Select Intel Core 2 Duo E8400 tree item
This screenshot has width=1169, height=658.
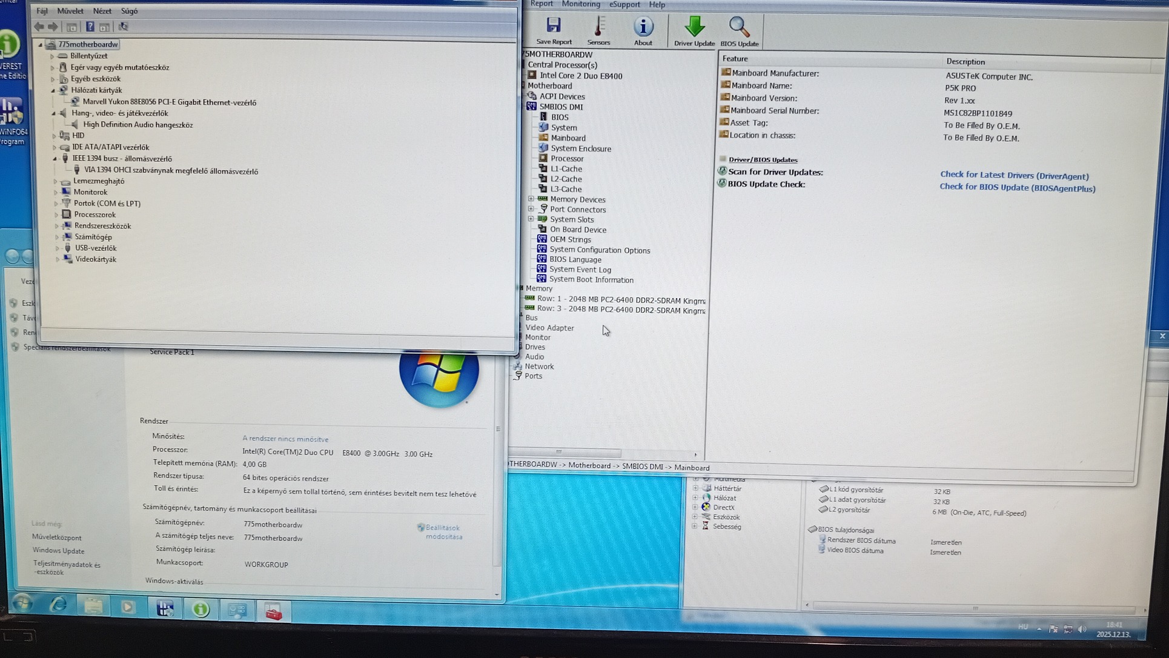coord(580,76)
